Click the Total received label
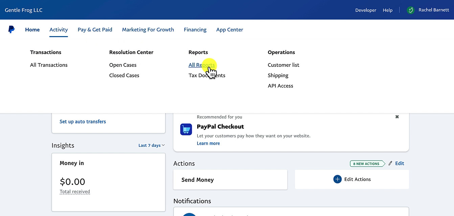Viewport: 454px width, 216px height. [75, 192]
